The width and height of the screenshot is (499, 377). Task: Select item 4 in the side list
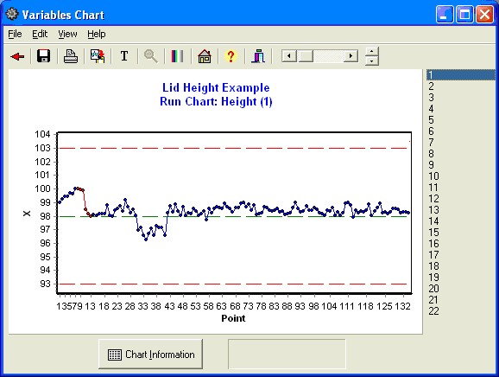[x=461, y=109]
